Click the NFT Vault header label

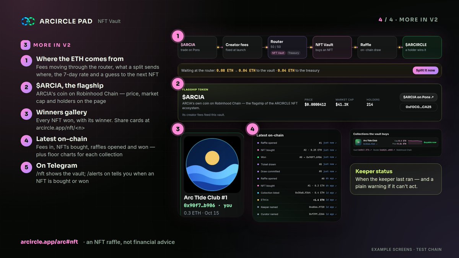pyautogui.click(x=109, y=21)
